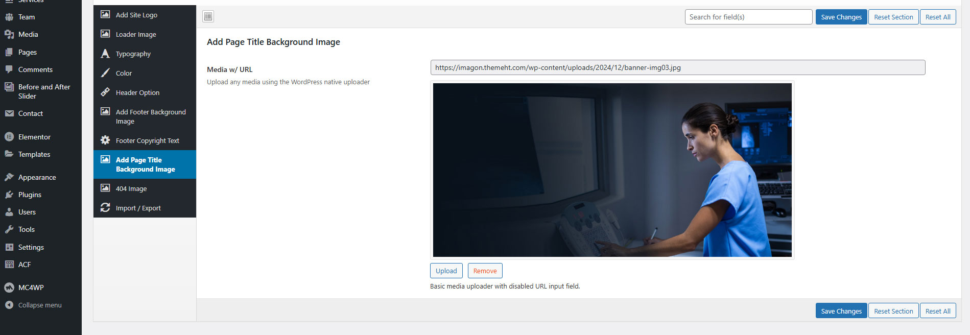The image size is (970, 335).
Task: Toggle expand-all sections icon in top bar
Action: (x=208, y=17)
